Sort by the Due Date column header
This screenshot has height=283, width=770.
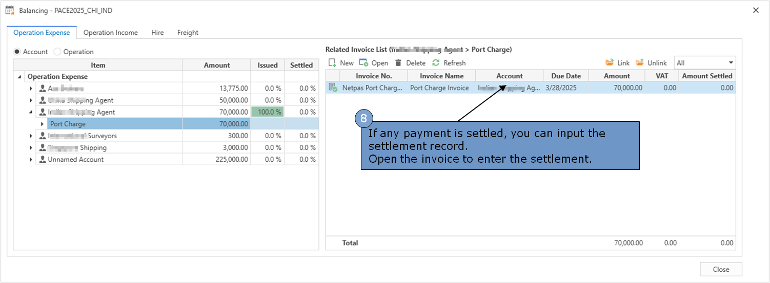(566, 76)
